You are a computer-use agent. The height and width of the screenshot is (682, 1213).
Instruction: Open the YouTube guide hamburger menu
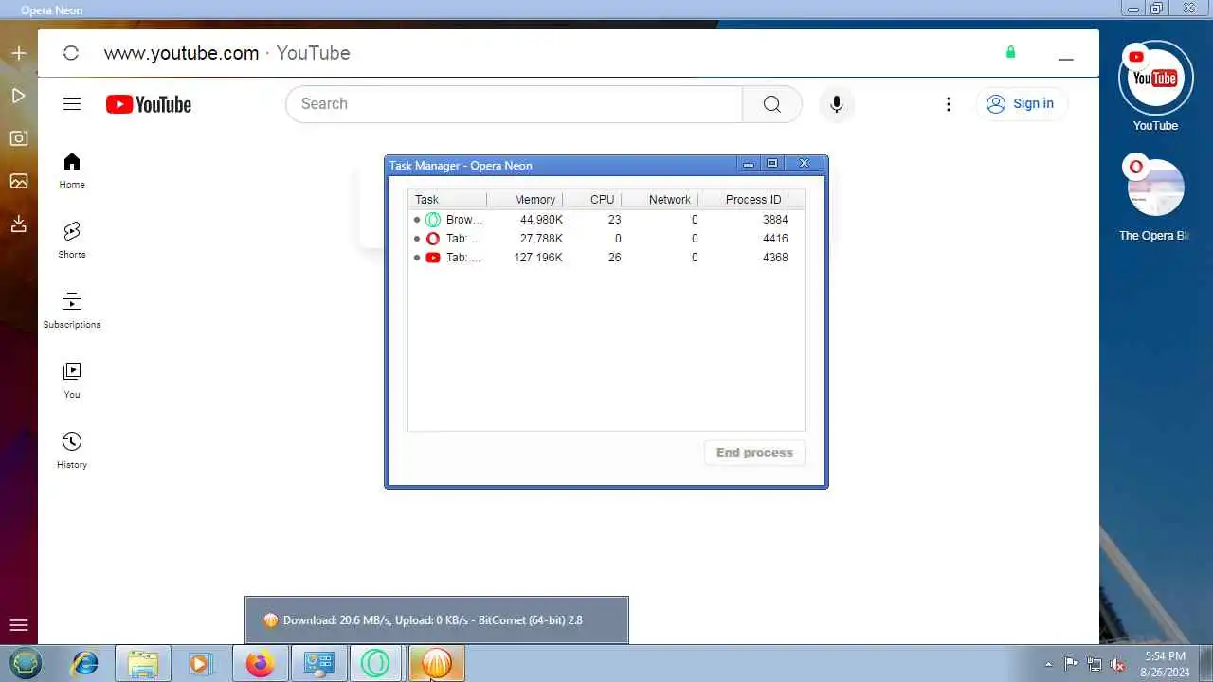tap(72, 104)
